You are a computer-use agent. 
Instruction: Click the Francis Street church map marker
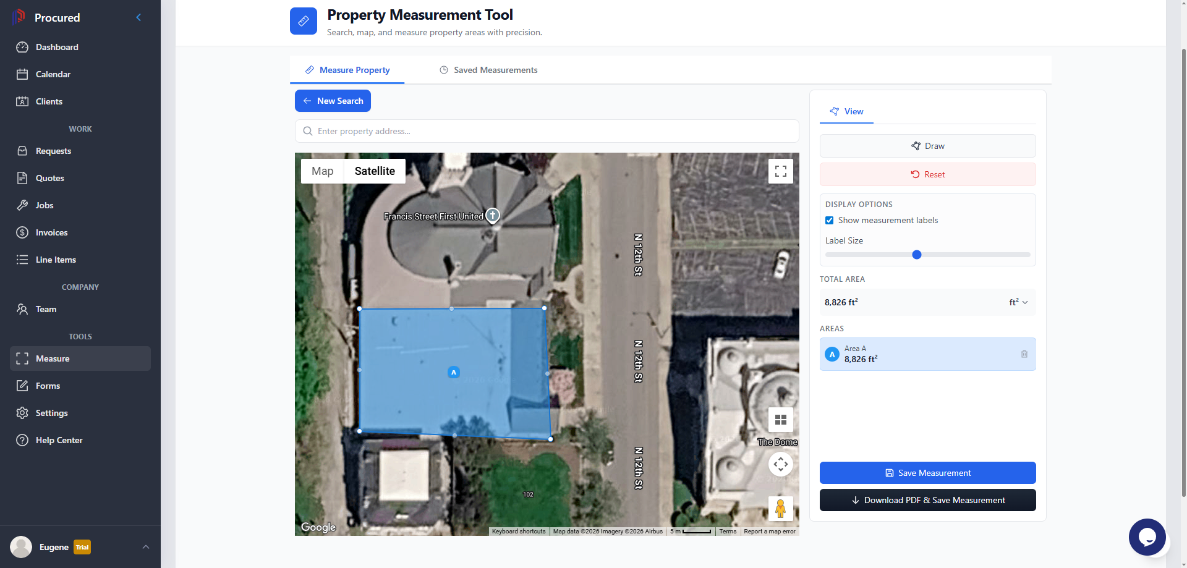pos(492,215)
